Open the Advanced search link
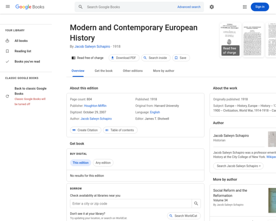Screen dimensions: 276x221 click(189, 7)
